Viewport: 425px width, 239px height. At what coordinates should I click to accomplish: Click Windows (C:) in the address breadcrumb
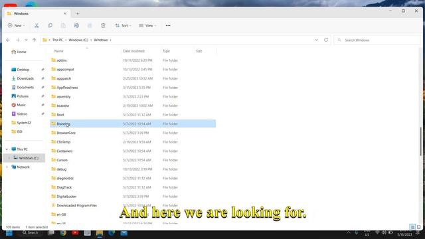pyautogui.click(x=78, y=40)
